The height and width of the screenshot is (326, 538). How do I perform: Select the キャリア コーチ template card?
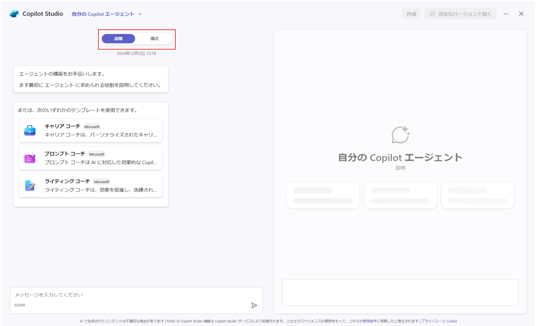coord(90,131)
